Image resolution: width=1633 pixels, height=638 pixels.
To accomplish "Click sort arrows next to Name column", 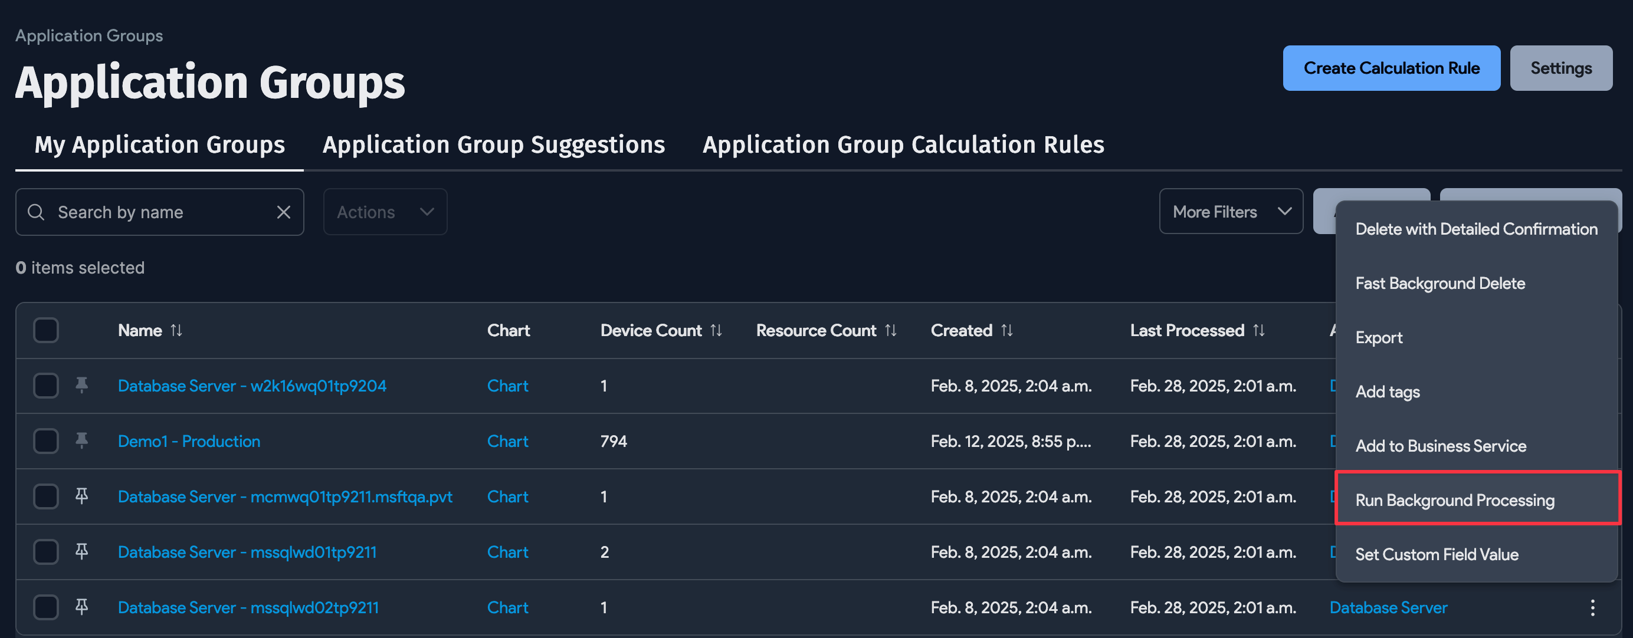I will point(176,330).
